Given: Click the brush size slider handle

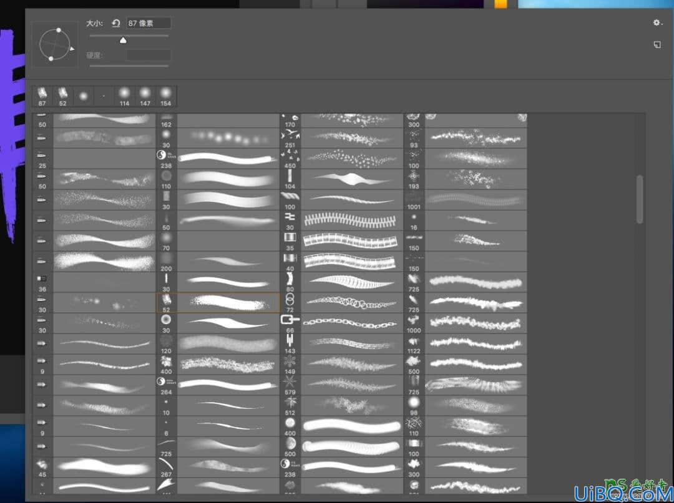Looking at the screenshot, I should [124, 41].
